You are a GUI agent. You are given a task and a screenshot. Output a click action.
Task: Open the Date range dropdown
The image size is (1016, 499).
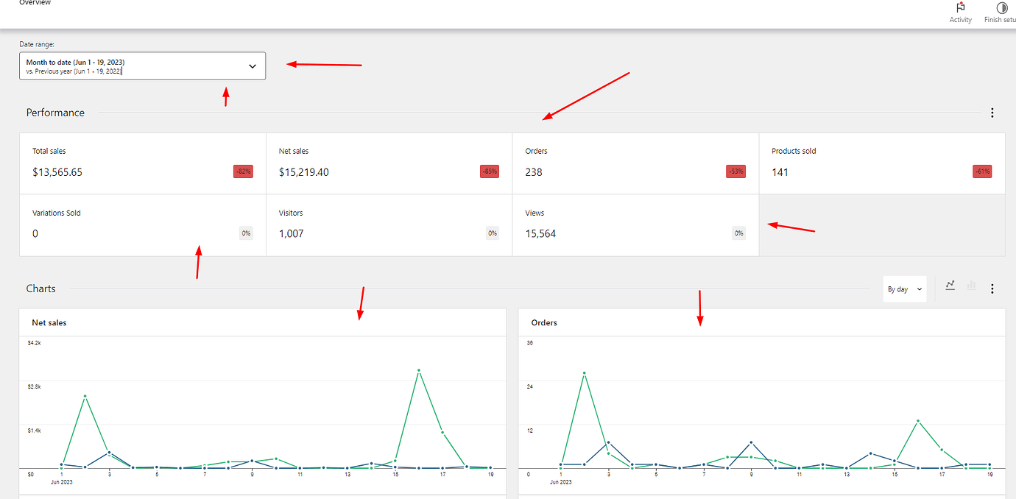[x=142, y=66]
